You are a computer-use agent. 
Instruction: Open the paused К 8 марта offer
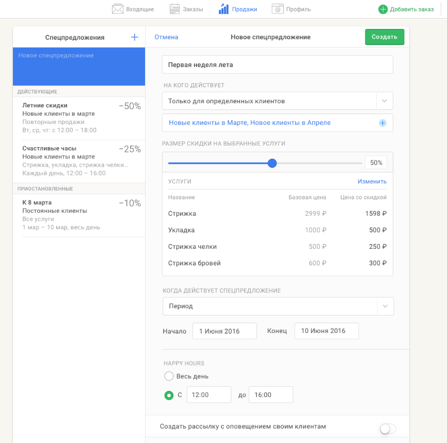[79, 215]
